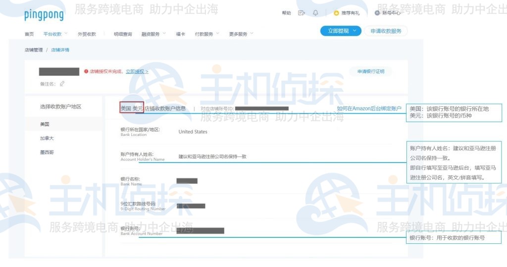Click the 店铺收款账户信息 heading
Screen dimensions: 507x267
tap(165, 108)
